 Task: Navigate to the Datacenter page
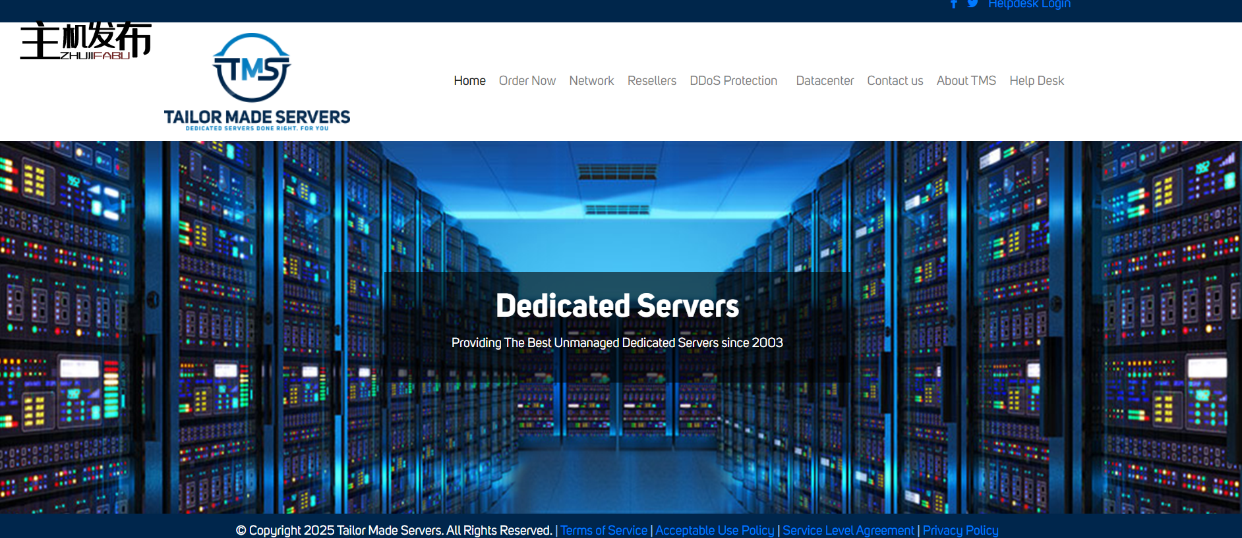coord(825,80)
